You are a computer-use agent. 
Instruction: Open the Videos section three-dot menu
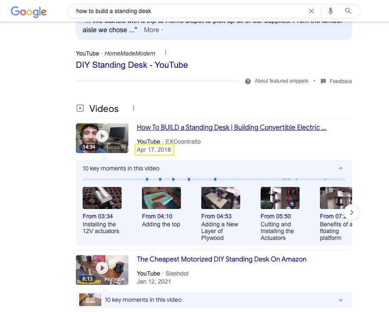133,108
